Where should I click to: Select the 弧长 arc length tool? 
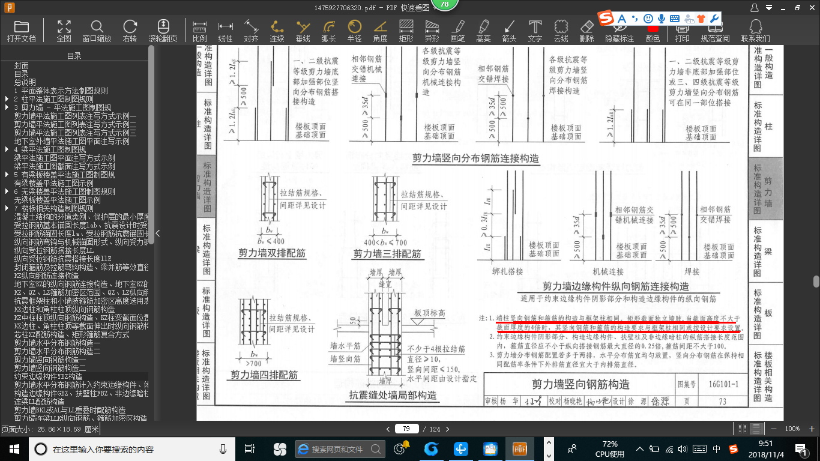[x=328, y=31]
